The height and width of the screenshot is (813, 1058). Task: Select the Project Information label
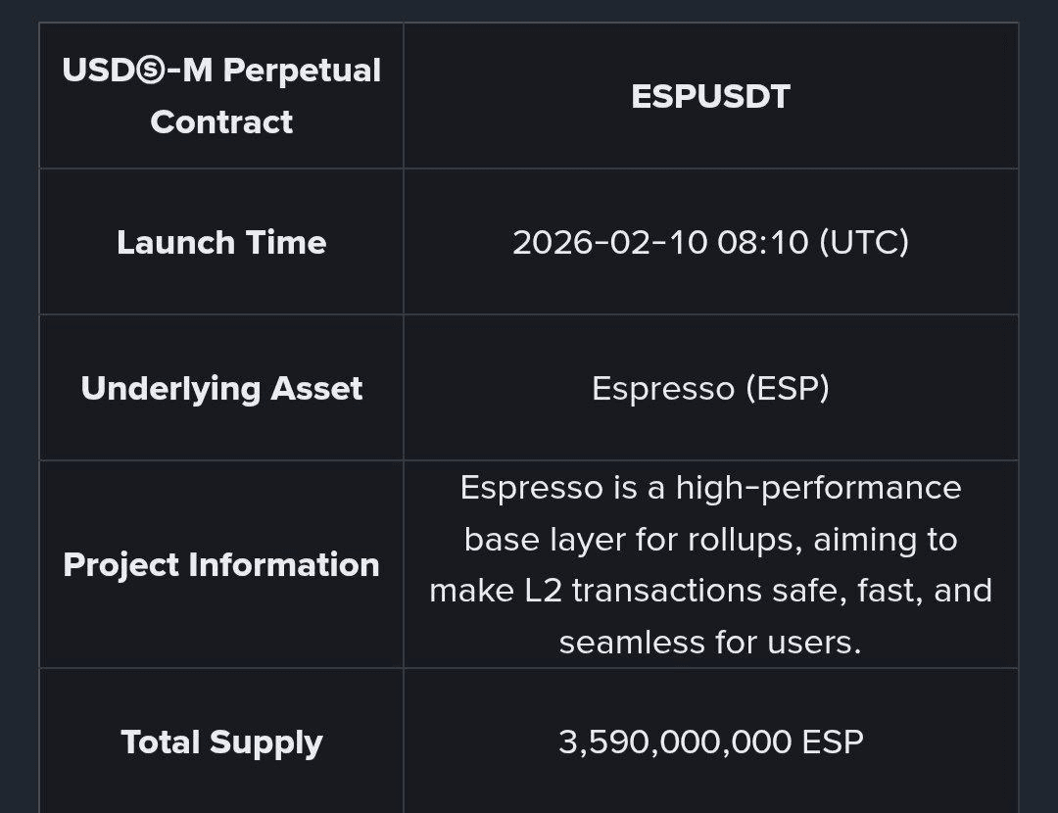(221, 565)
